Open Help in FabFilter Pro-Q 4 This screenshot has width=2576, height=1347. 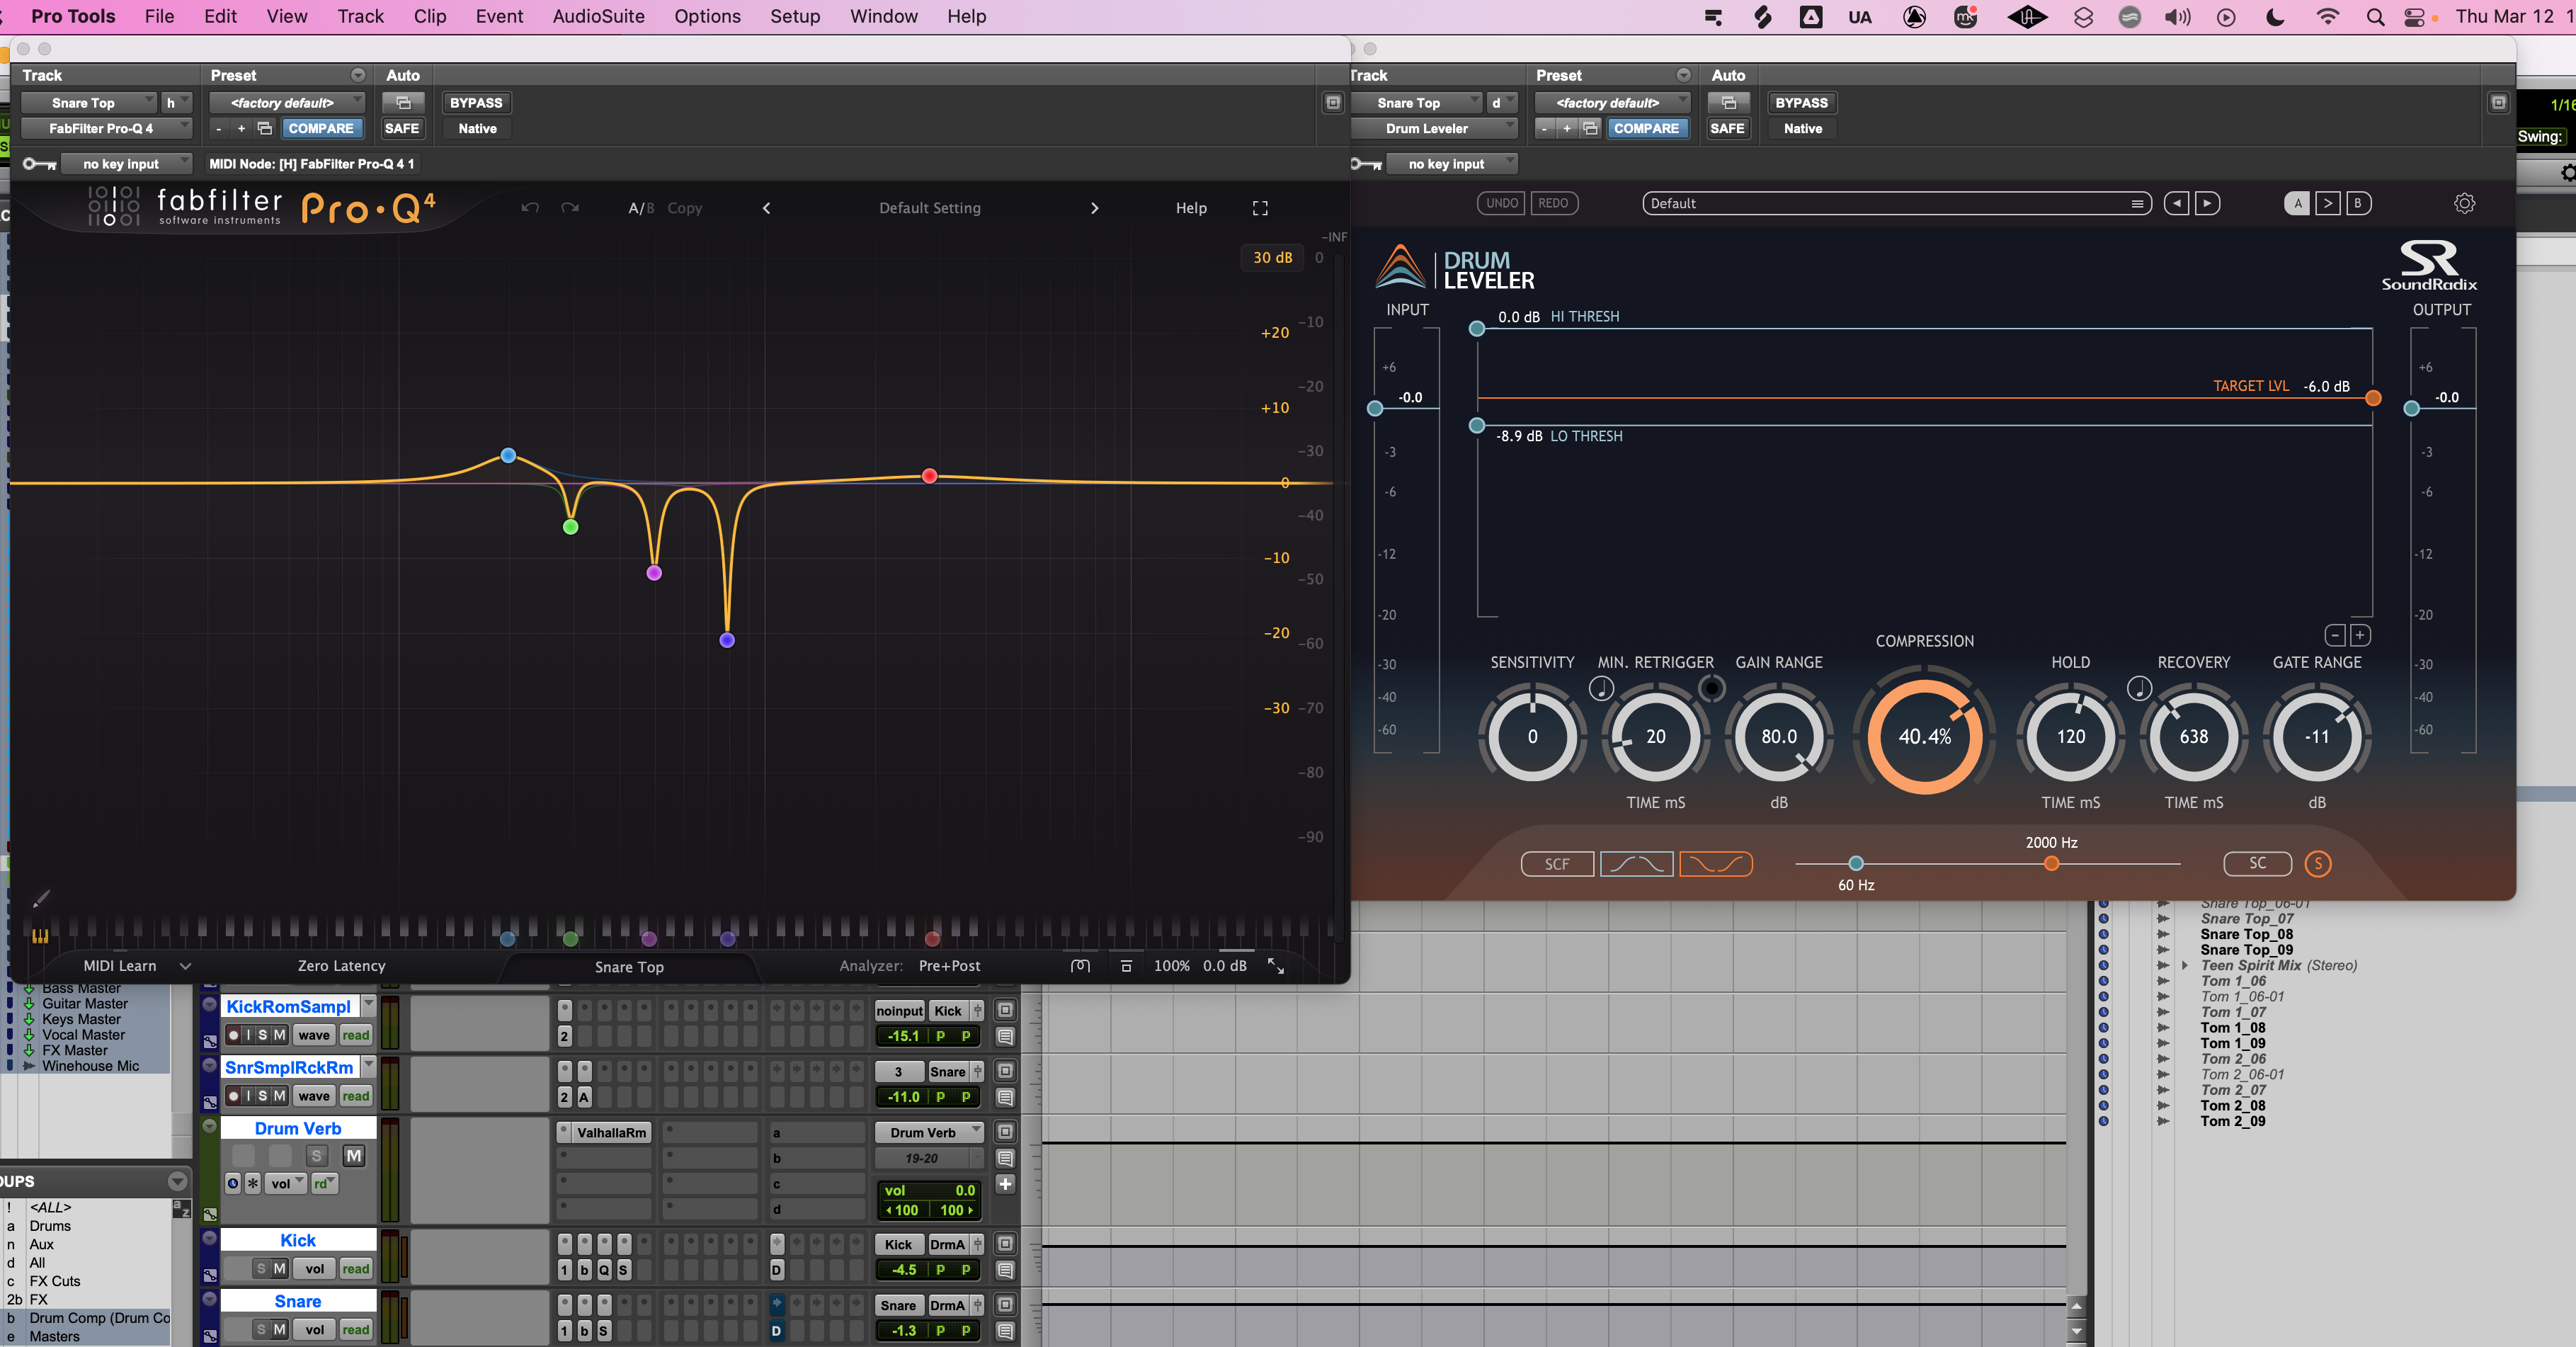(1191, 208)
